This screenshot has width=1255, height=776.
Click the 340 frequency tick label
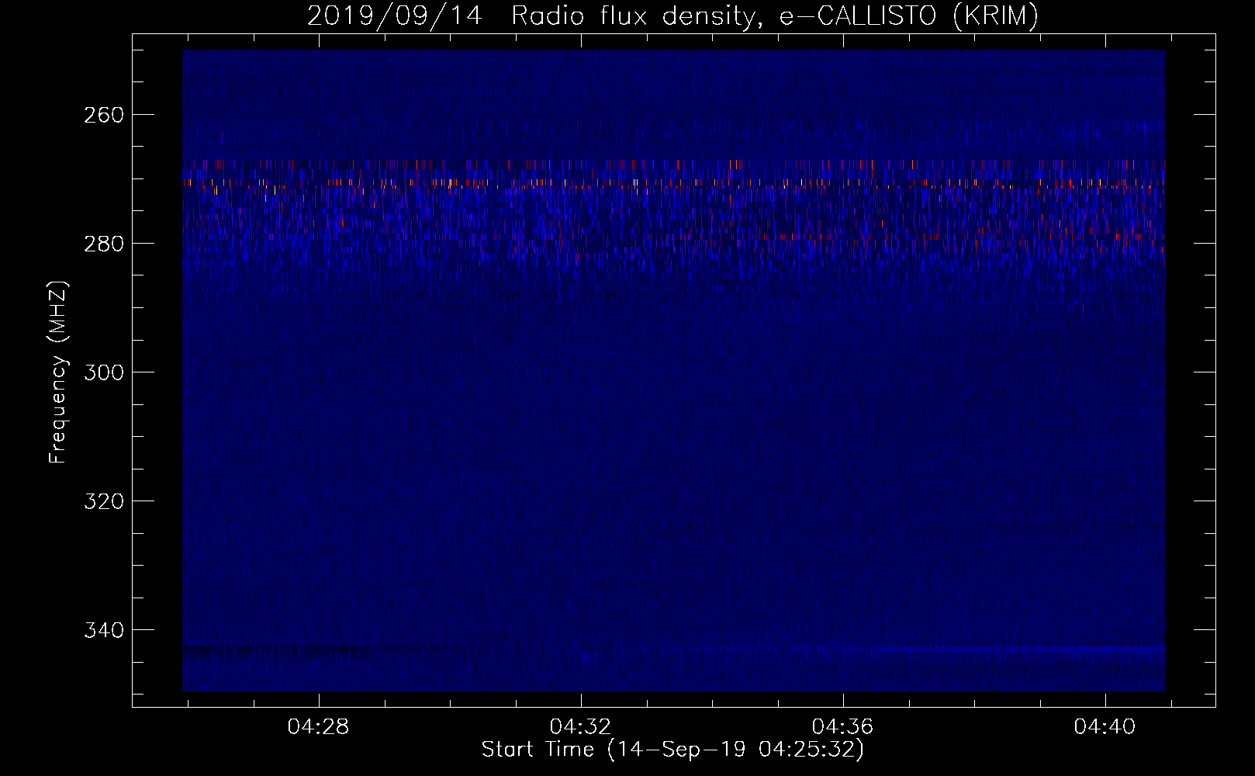coord(103,630)
